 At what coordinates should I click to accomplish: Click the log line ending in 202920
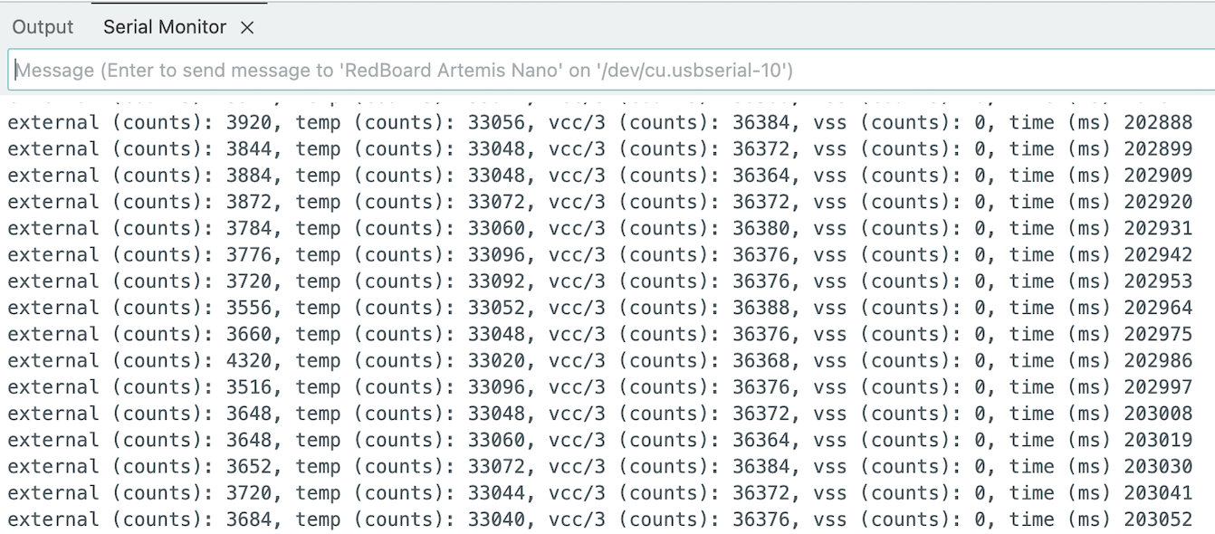(x=598, y=202)
